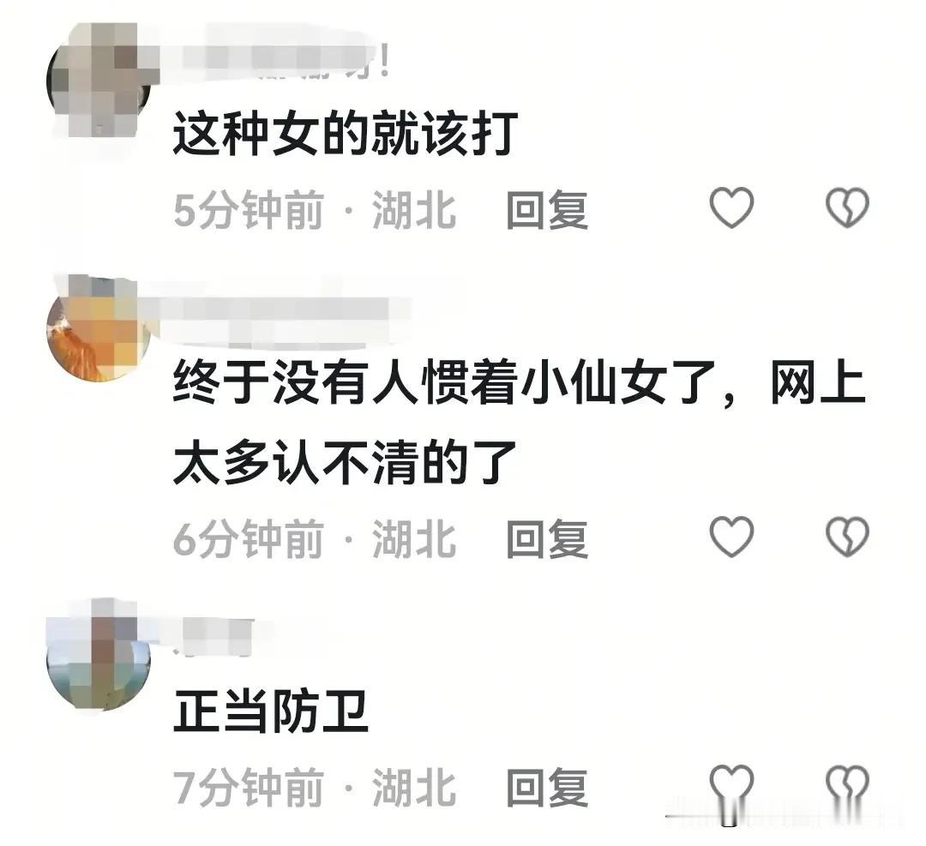Select the comment text "正当防卫"

(x=271, y=711)
